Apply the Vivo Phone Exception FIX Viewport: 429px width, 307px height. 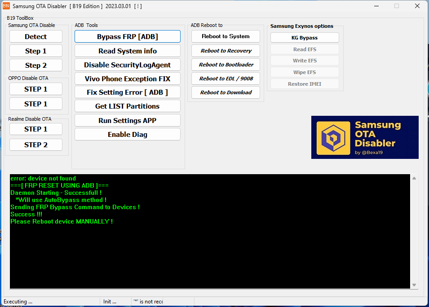[x=127, y=79]
